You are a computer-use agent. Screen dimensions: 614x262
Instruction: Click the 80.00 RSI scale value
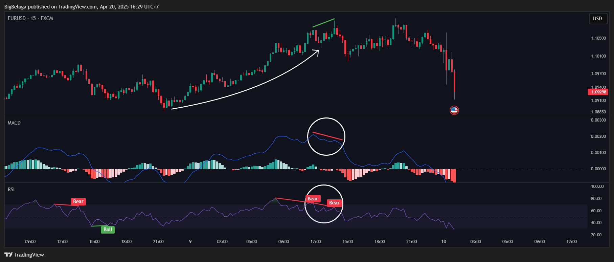tap(596, 199)
